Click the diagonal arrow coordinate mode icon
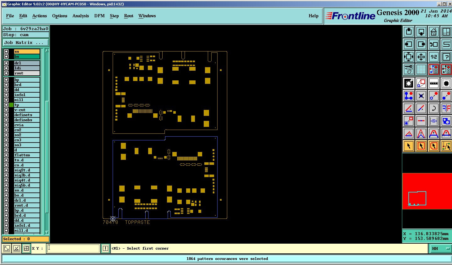 point(6,249)
